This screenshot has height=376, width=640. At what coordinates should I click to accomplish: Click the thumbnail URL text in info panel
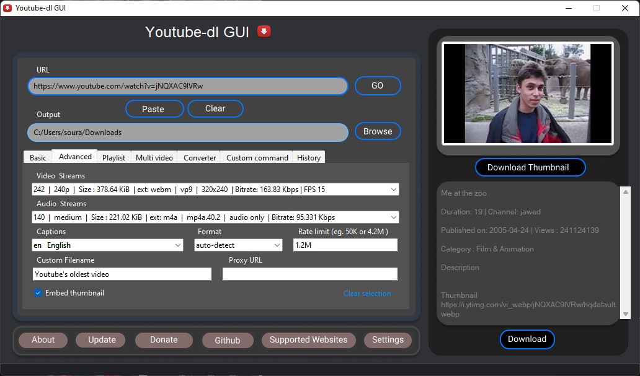point(528,309)
